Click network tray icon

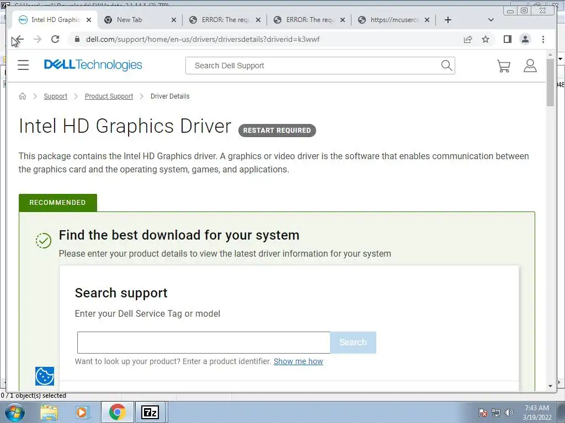[x=496, y=413]
